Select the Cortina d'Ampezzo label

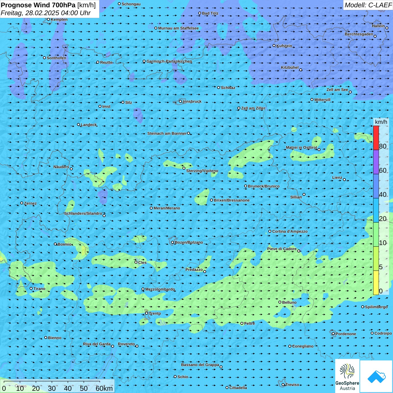tap(290, 231)
